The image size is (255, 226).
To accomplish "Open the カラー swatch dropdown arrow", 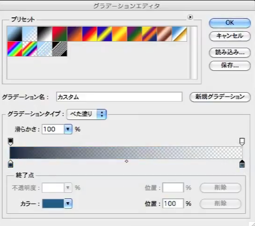I will [68, 204].
